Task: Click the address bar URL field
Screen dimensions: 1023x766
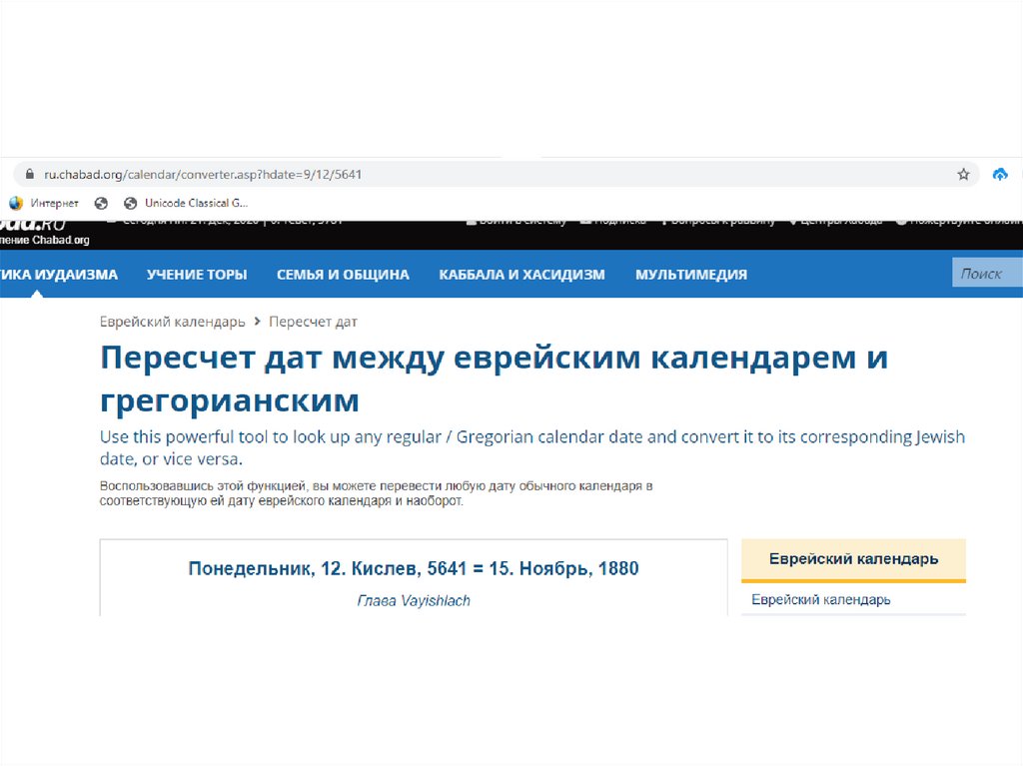Action: [x=496, y=174]
